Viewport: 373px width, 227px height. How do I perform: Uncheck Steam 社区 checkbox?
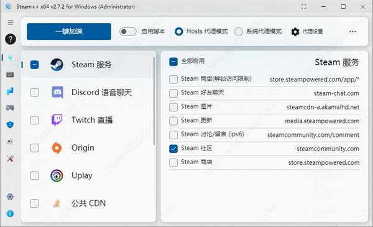pyautogui.click(x=173, y=149)
